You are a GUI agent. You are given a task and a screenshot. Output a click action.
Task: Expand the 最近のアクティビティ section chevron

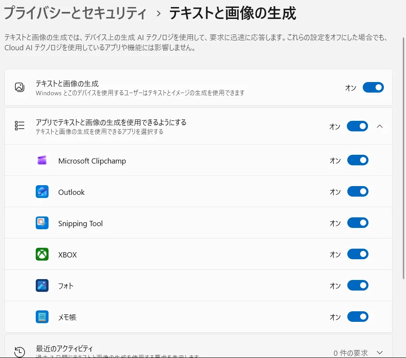[380, 353]
